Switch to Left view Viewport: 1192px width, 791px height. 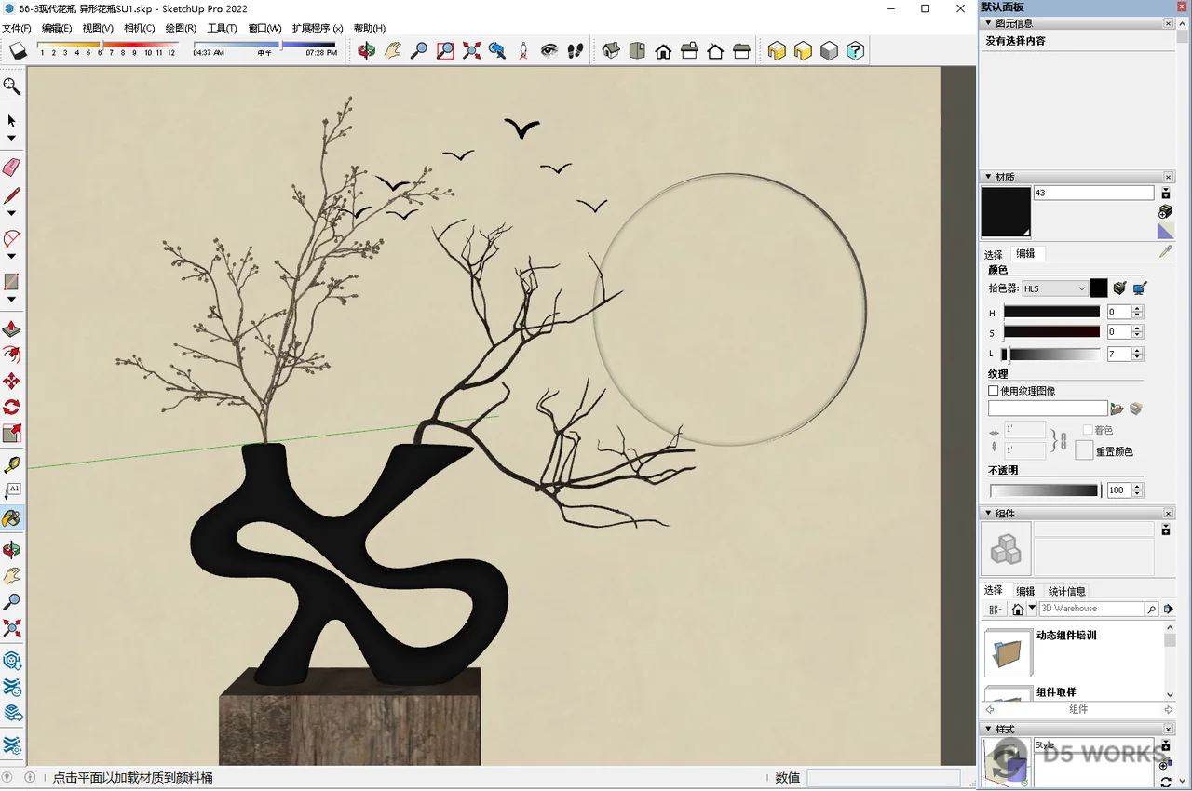click(x=741, y=50)
